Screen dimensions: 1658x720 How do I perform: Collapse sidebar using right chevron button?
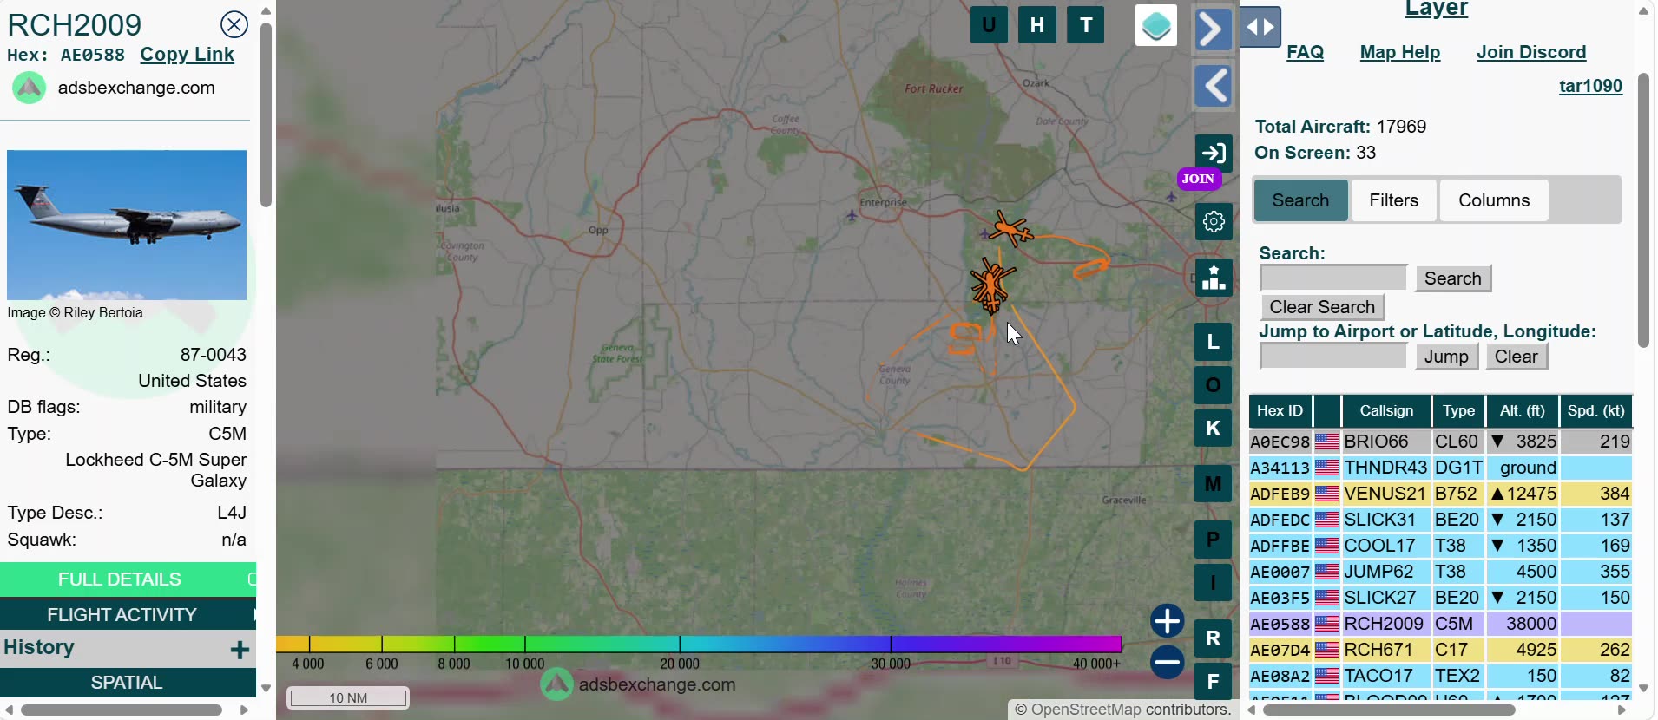1214,29
